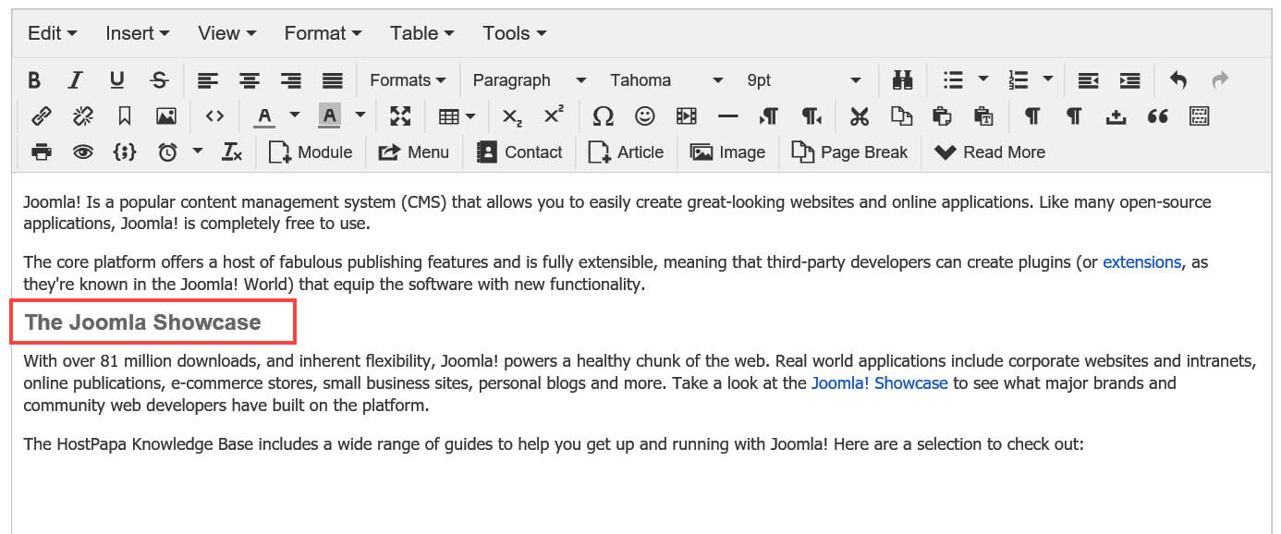Expand the date/time format arrow
The width and height of the screenshot is (1281, 534).
click(197, 152)
